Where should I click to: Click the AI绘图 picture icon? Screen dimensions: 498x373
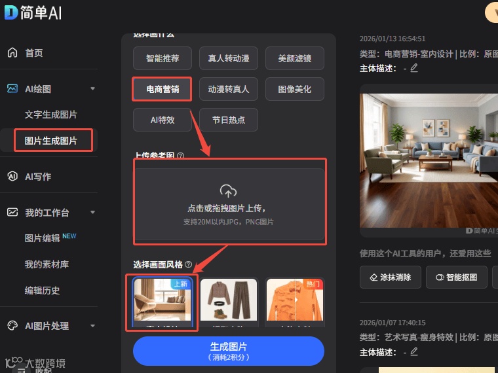coord(12,88)
